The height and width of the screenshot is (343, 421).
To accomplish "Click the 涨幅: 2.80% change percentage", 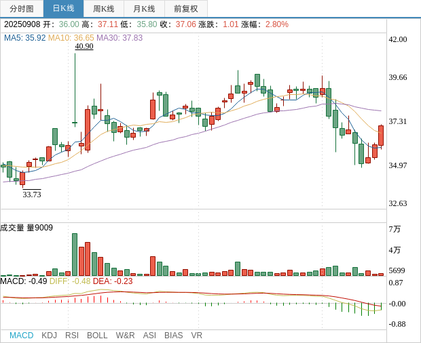I will [265, 24].
